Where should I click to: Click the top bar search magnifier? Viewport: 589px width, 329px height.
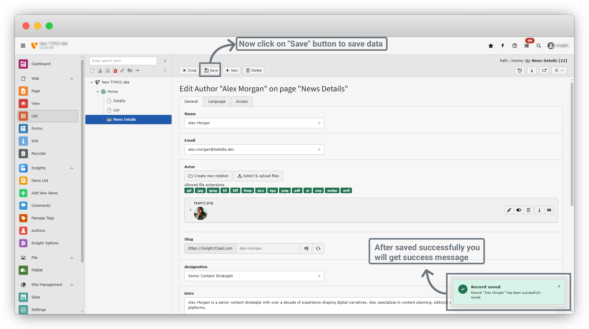pyautogui.click(x=539, y=46)
